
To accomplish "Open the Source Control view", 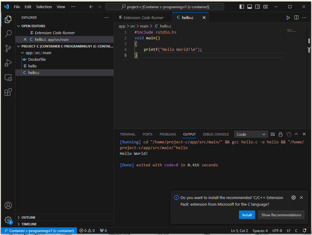I will coord(8,48).
